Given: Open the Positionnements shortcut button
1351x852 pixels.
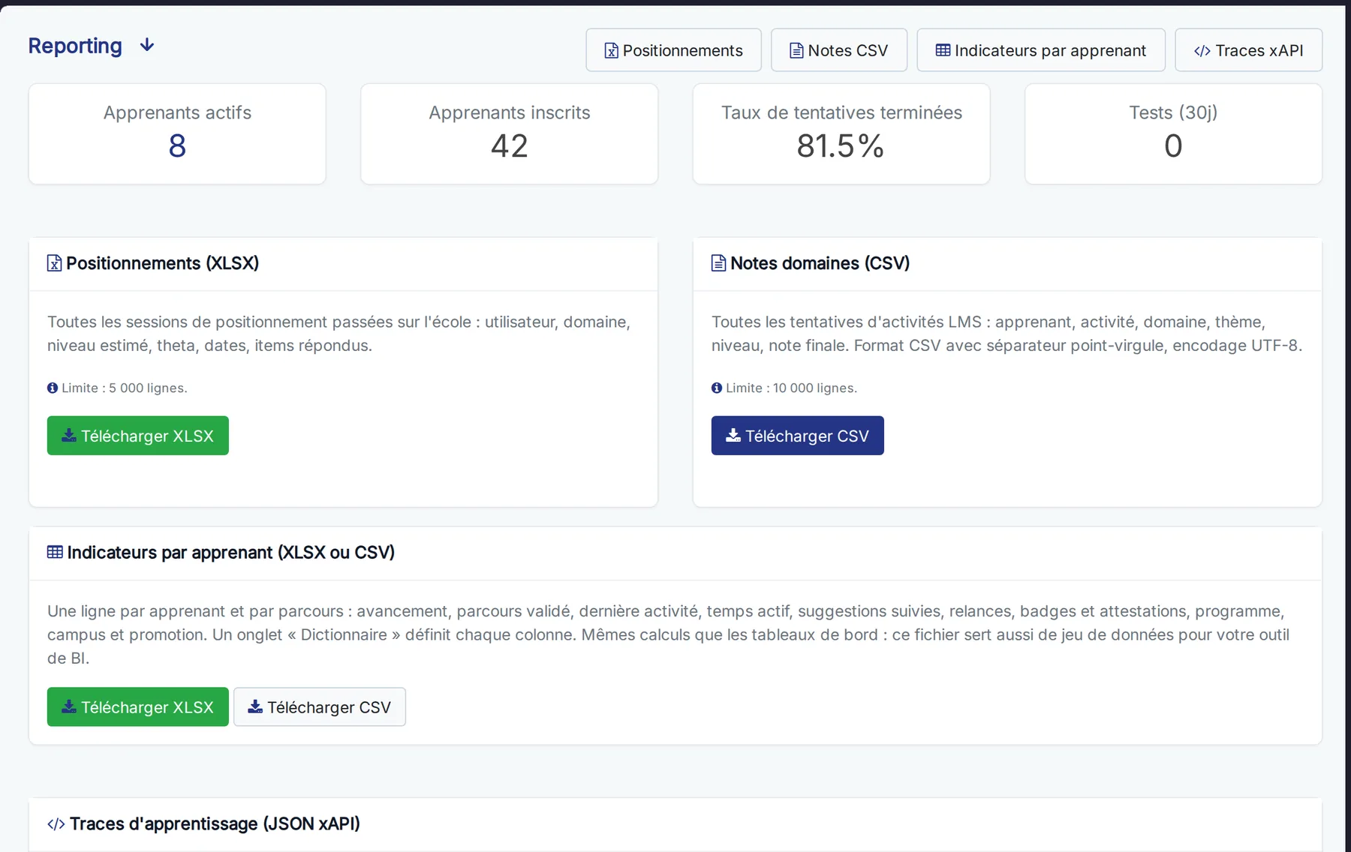Looking at the screenshot, I should [x=673, y=50].
